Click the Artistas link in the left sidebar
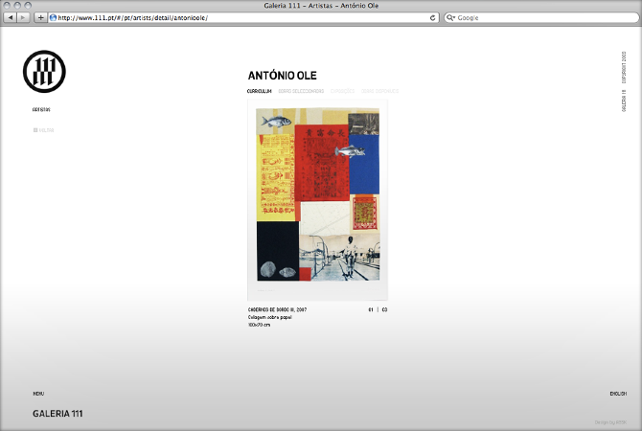 click(41, 110)
